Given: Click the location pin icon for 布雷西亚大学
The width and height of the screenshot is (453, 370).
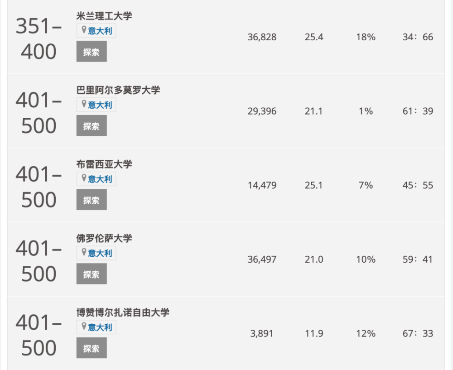Looking at the screenshot, I should click(x=84, y=178).
